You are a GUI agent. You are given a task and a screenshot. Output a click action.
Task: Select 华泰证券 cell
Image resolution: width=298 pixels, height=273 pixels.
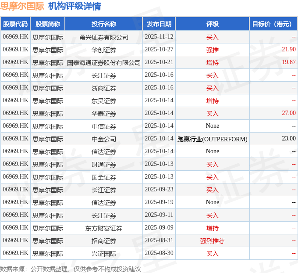pos(104,114)
